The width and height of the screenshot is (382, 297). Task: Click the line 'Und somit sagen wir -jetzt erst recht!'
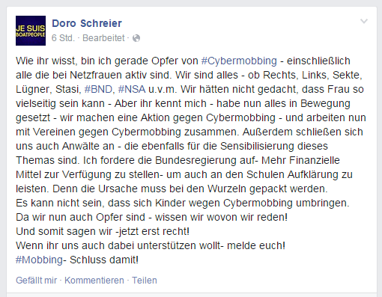pyautogui.click(x=103, y=231)
